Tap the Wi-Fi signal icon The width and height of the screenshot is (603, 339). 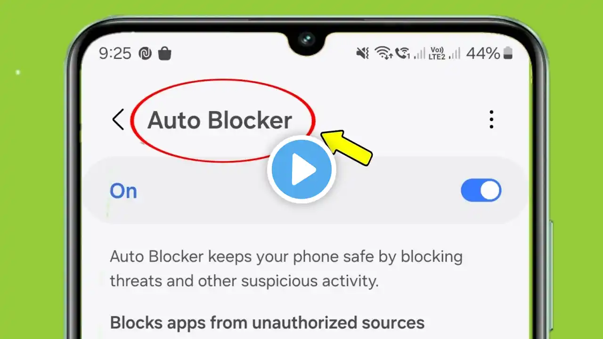[383, 53]
